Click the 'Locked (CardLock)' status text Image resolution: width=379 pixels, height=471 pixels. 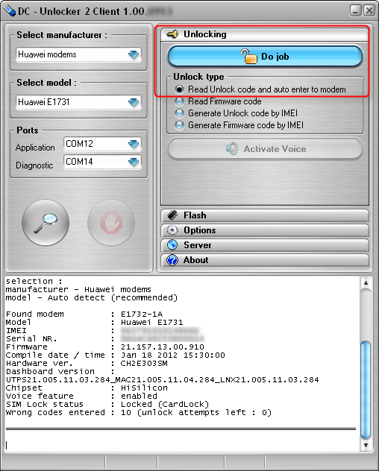[165, 405]
